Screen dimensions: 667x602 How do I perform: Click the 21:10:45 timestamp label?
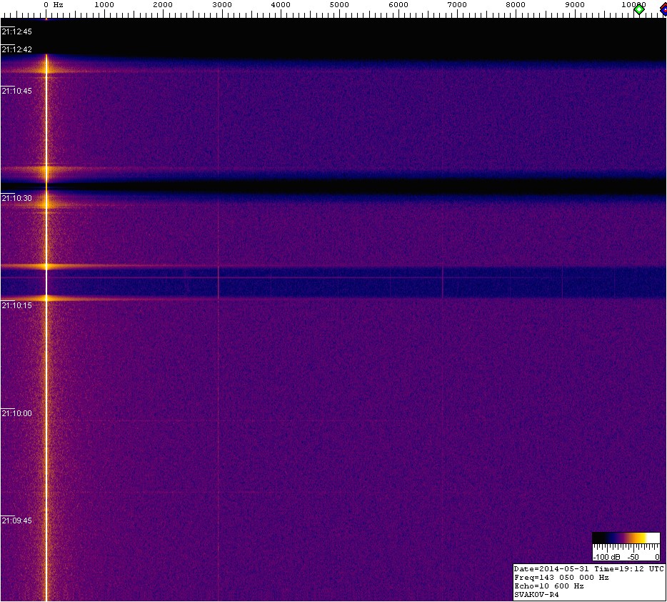(17, 91)
